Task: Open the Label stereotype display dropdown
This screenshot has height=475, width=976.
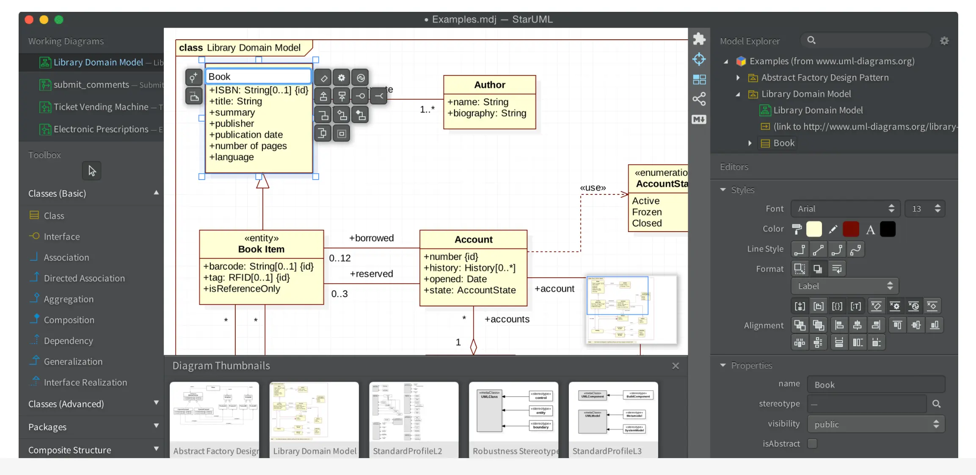Action: coord(845,286)
